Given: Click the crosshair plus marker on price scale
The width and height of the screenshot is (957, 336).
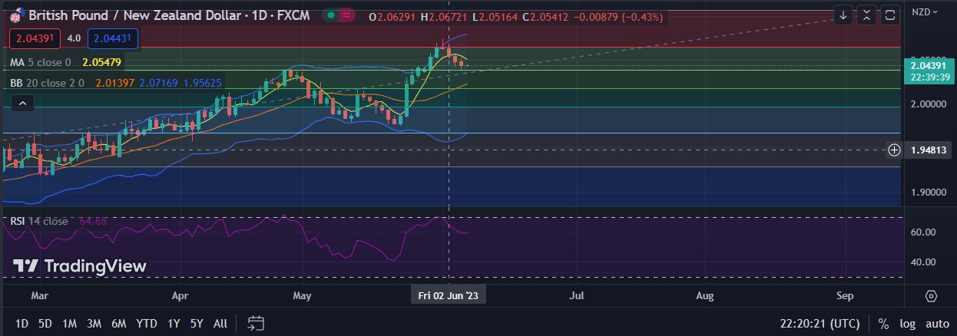Looking at the screenshot, I should pos(894,150).
